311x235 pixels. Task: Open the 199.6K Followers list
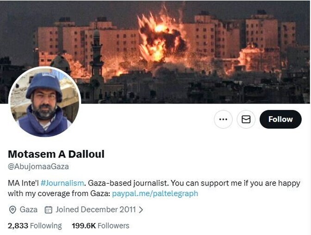click(x=100, y=226)
